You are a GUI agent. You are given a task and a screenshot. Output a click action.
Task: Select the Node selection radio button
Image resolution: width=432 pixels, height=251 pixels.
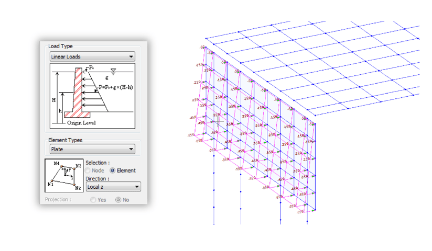click(x=88, y=170)
